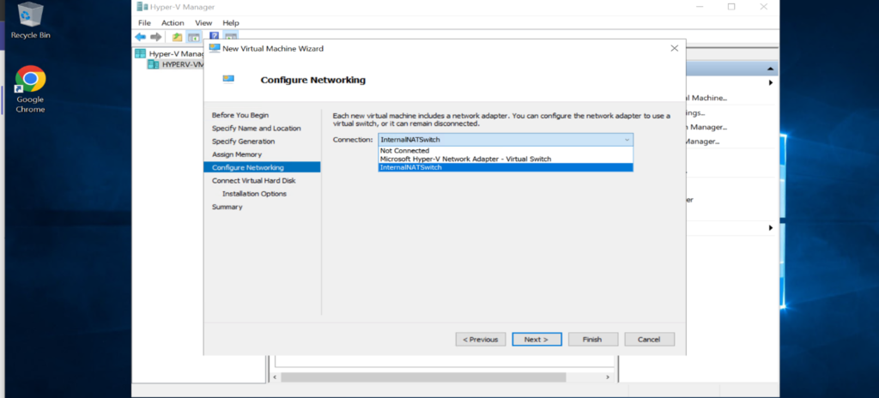Select the HYPERV-VM server in the tree
Image resolution: width=879 pixels, height=398 pixels.
(x=176, y=64)
